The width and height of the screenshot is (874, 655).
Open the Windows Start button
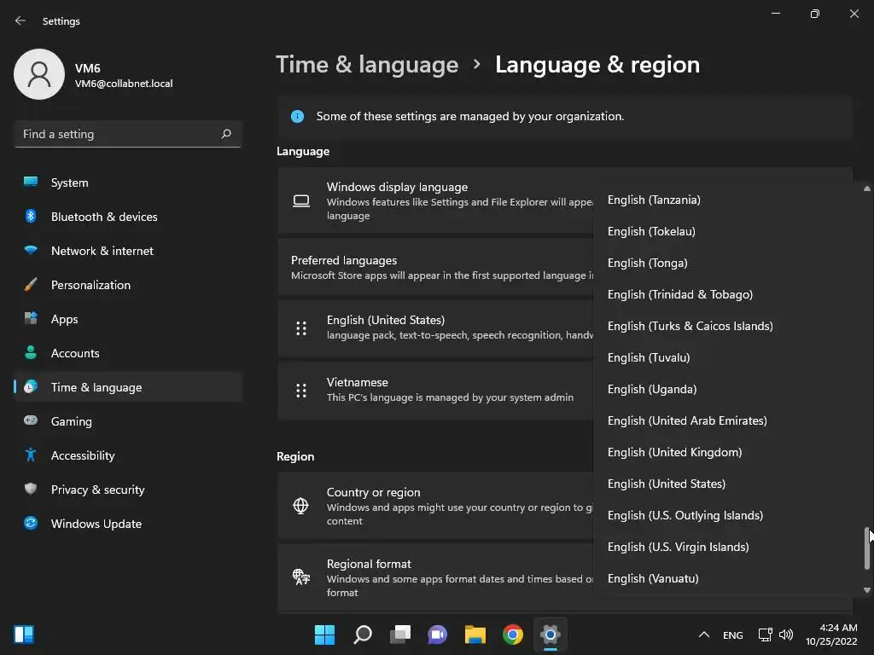(324, 635)
